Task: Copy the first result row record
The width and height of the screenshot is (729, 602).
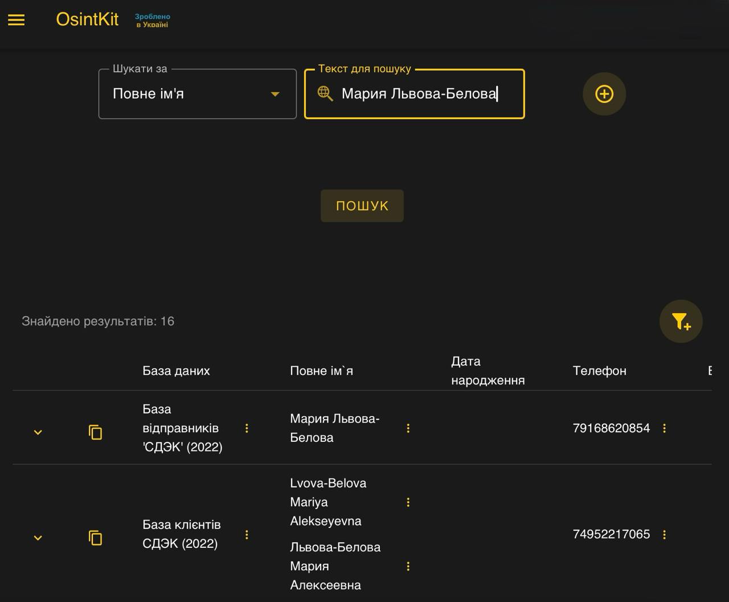Action: [95, 432]
